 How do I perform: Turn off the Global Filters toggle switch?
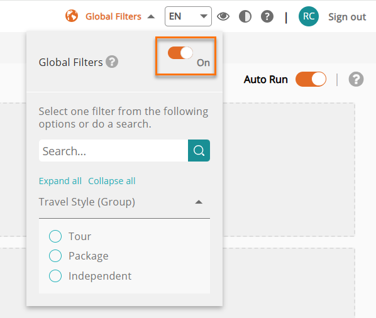click(180, 53)
